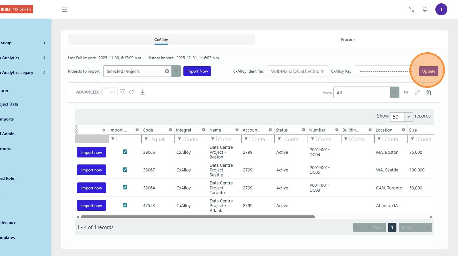The image size is (458, 256).
Task: Open the Show records count dropdown
Action: pyautogui.click(x=408, y=117)
